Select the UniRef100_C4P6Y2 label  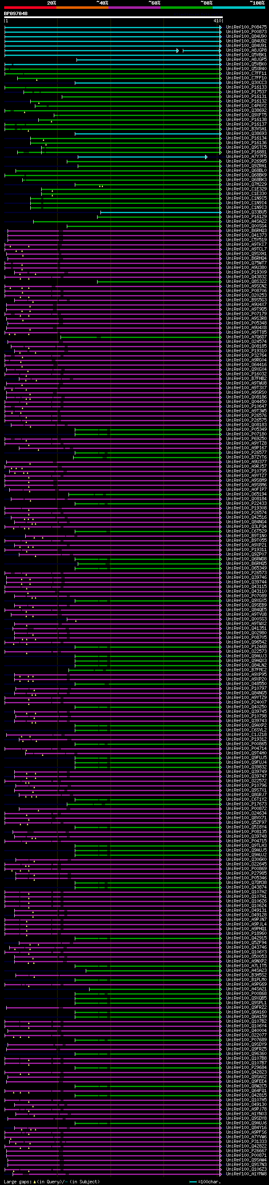246,106
